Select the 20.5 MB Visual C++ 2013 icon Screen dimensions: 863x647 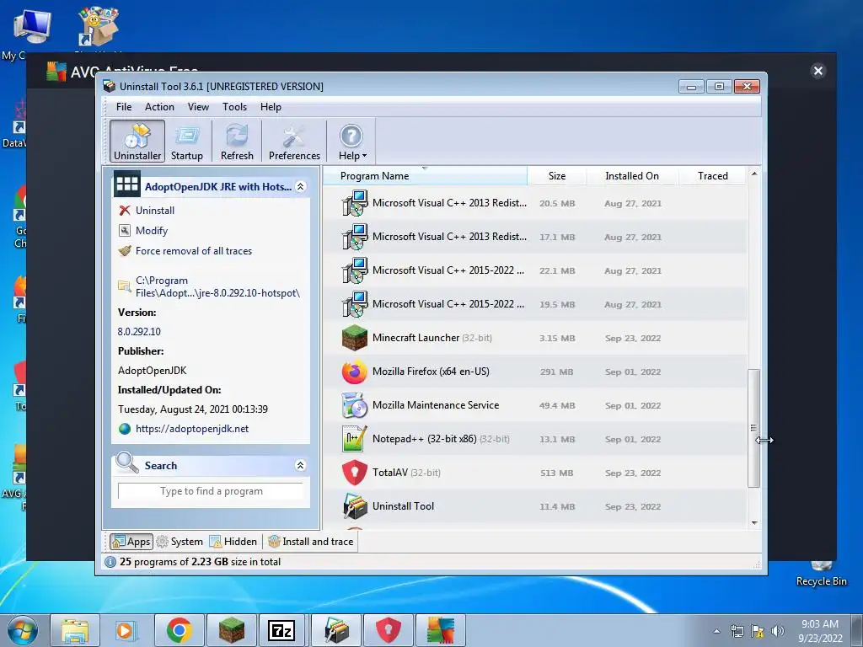(355, 203)
